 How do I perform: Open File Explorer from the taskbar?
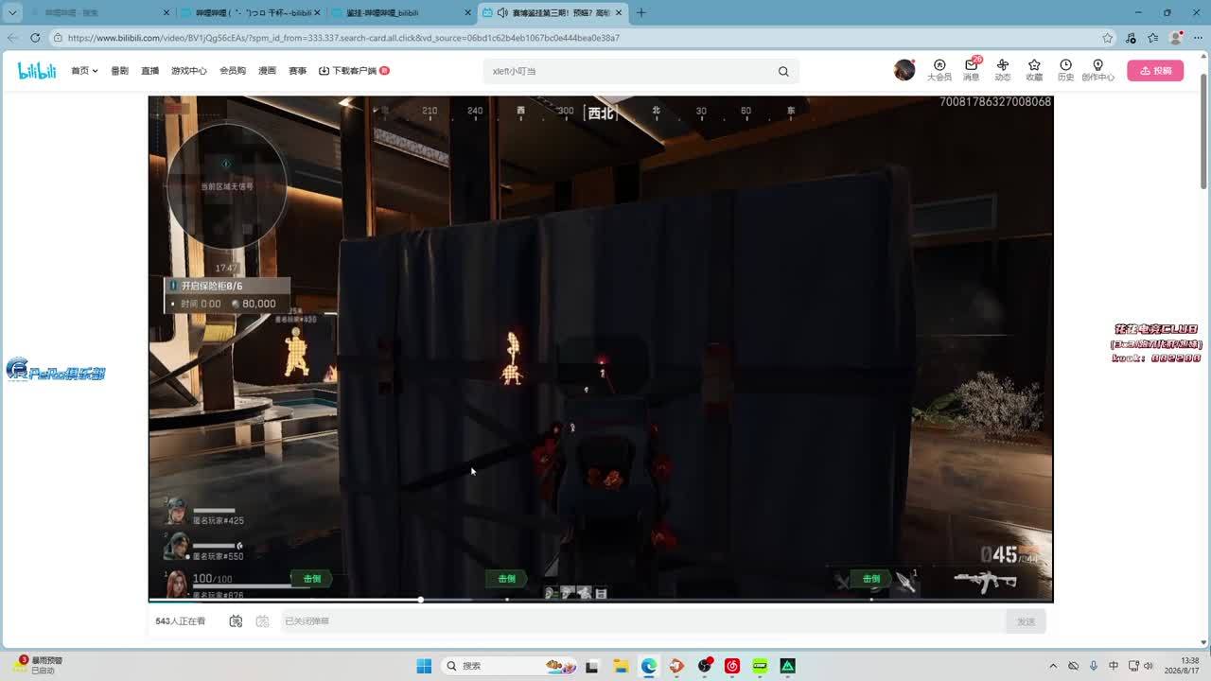(x=621, y=666)
